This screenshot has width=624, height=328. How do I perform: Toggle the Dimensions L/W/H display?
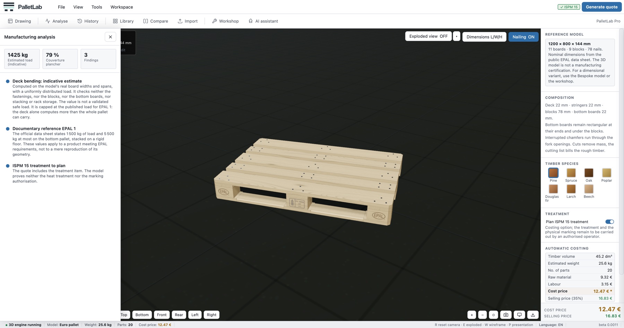(484, 37)
